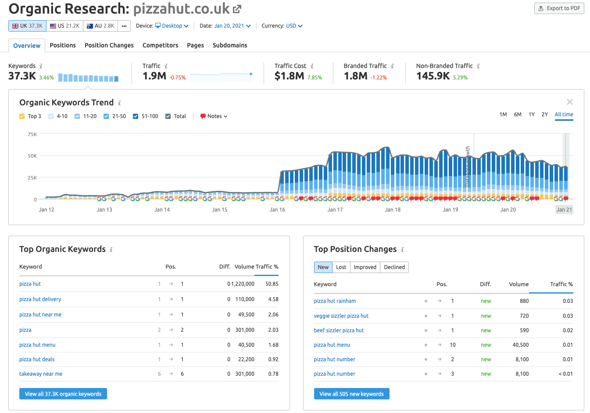
Task: Open the takeaway near me keyword
Action: tap(41, 374)
